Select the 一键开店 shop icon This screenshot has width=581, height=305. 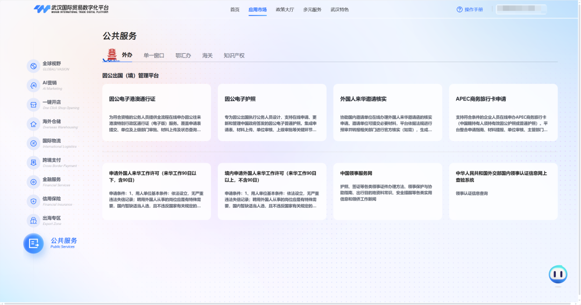tap(33, 105)
